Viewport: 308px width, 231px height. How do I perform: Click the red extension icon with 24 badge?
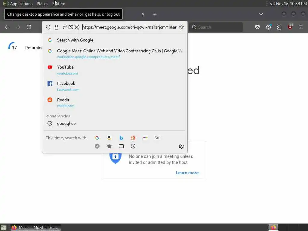pos(290,27)
